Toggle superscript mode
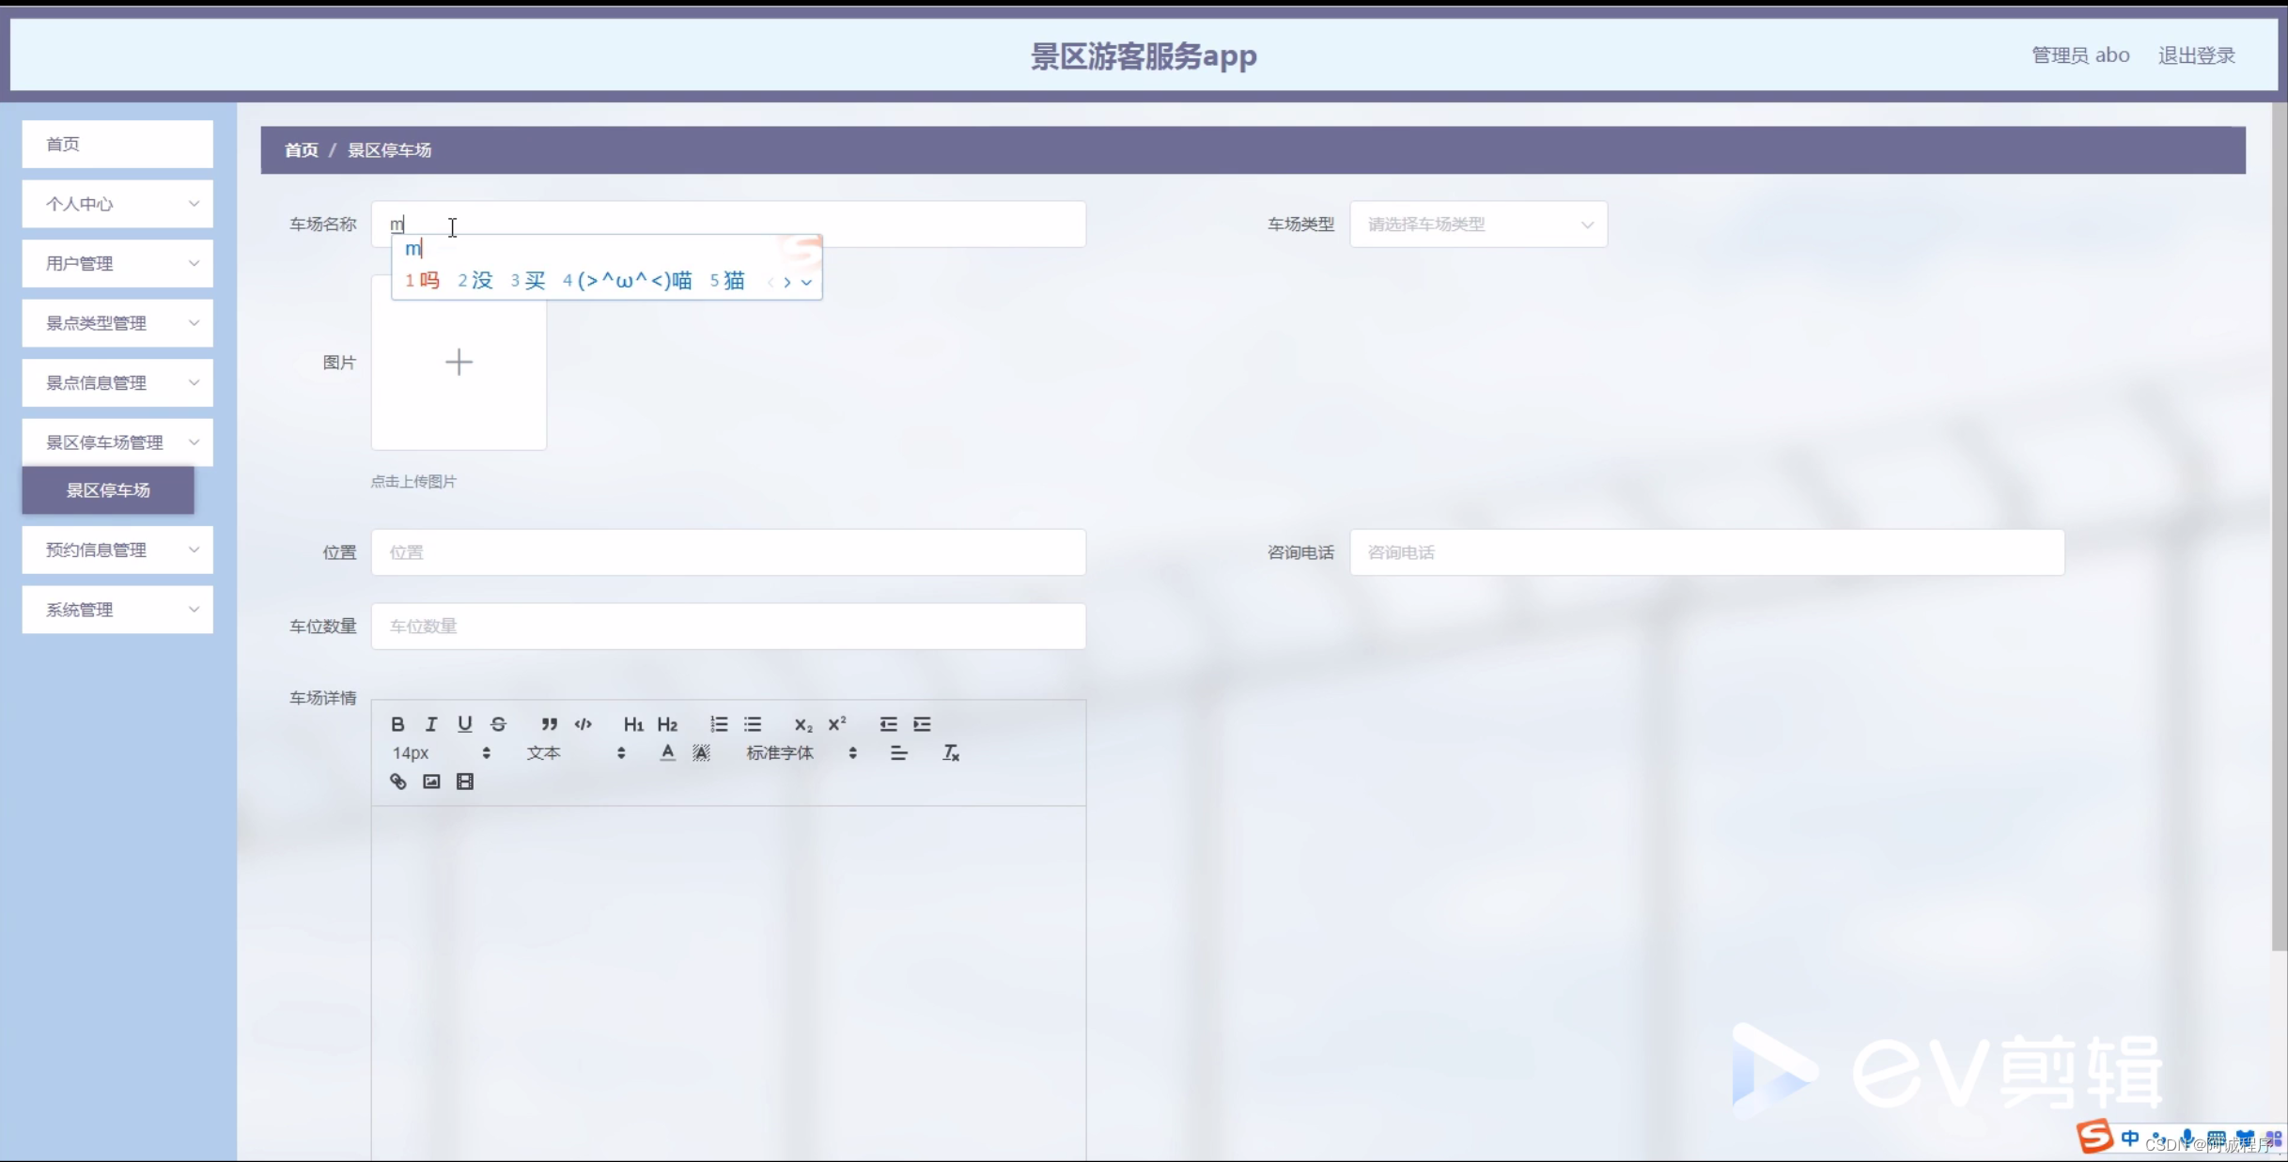Viewport: 2288px width, 1162px height. pyautogui.click(x=837, y=723)
